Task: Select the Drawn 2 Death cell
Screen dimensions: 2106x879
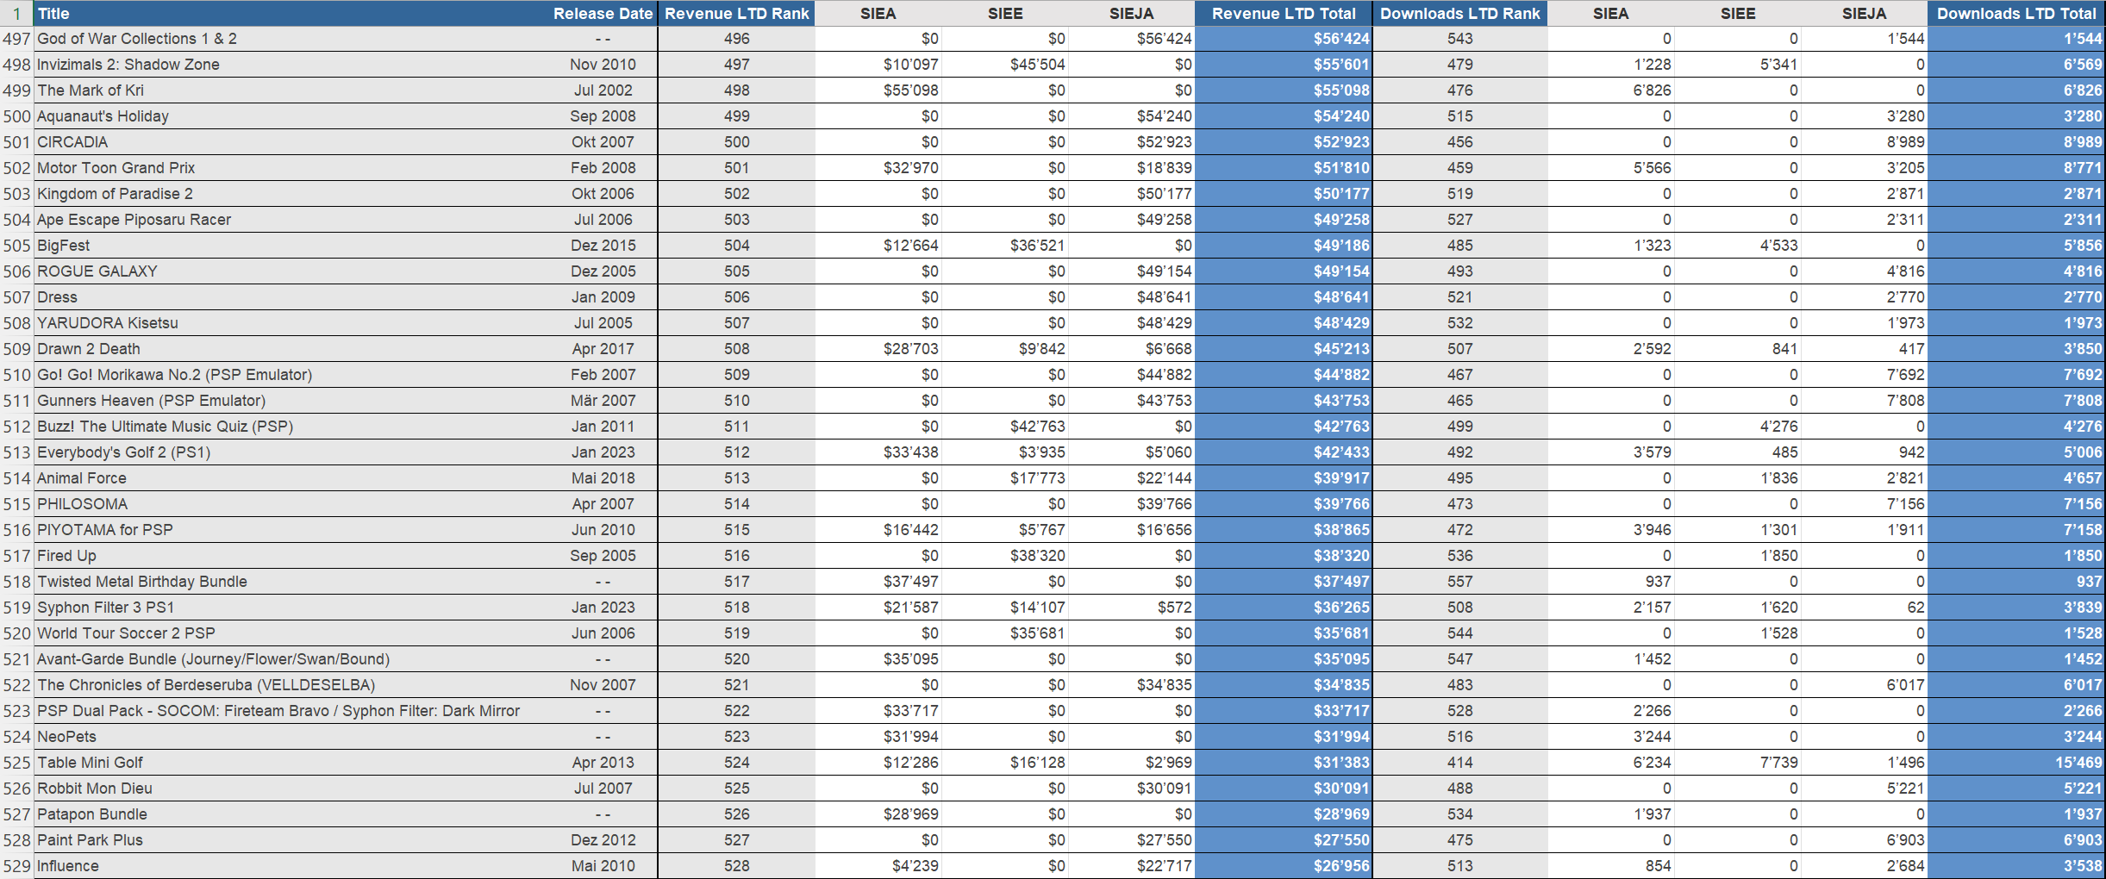Action: click(x=89, y=349)
